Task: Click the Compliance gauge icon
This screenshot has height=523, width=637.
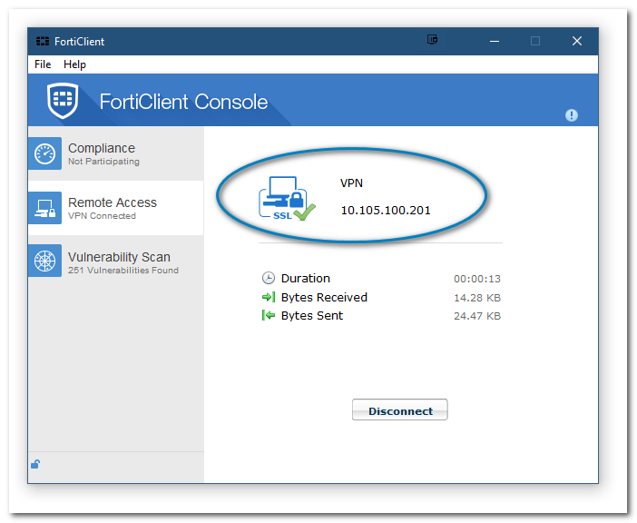Action: pos(45,153)
